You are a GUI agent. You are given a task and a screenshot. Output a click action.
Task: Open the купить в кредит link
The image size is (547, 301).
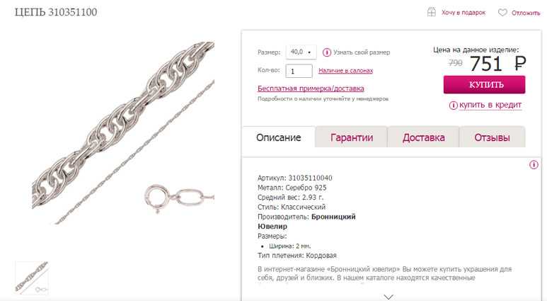tap(490, 105)
